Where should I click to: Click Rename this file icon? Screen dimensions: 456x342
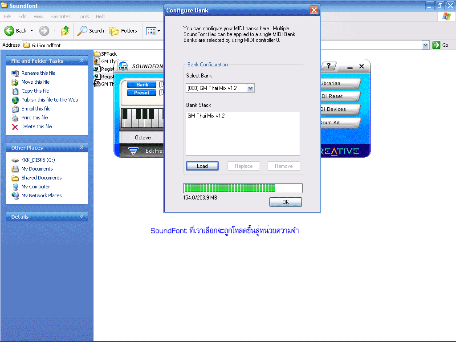pyautogui.click(x=15, y=73)
